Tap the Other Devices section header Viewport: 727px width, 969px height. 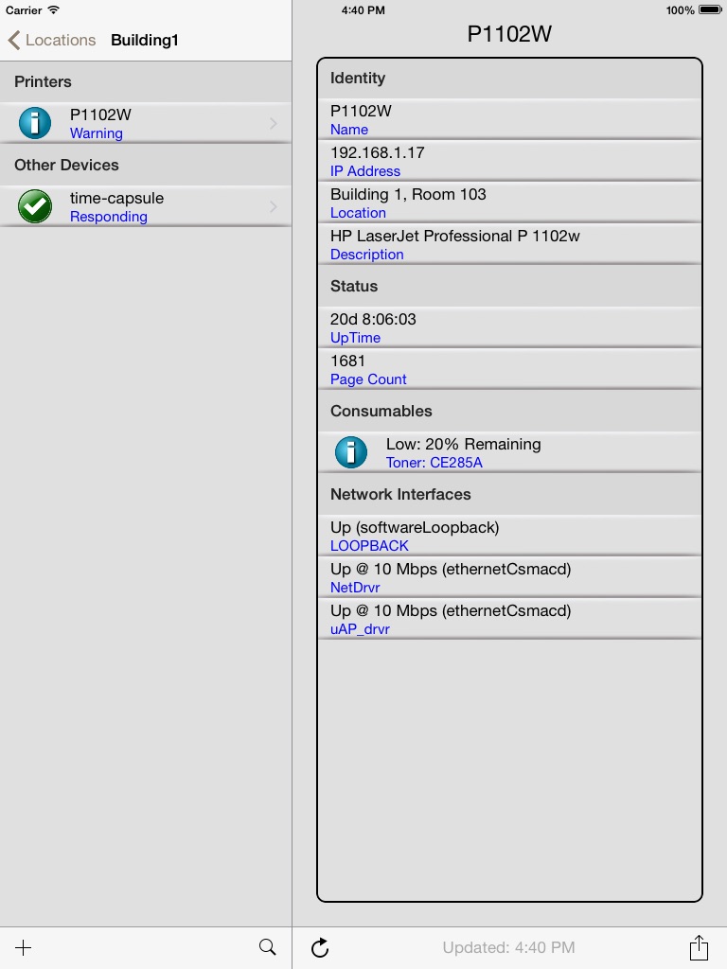click(x=146, y=165)
